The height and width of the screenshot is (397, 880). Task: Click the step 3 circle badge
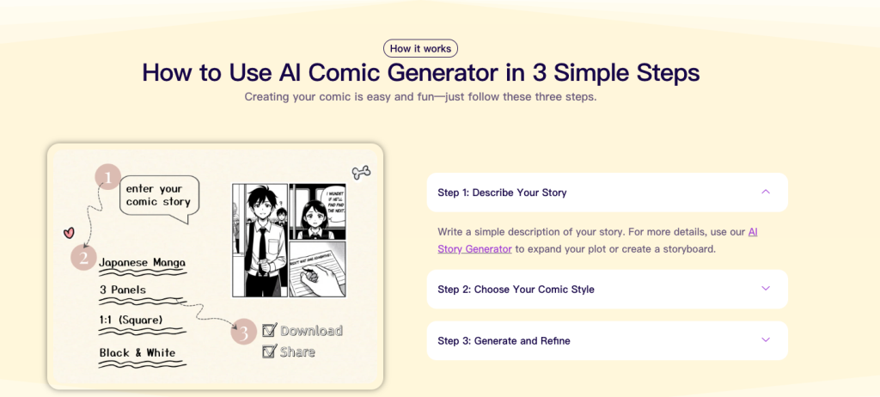(x=244, y=332)
